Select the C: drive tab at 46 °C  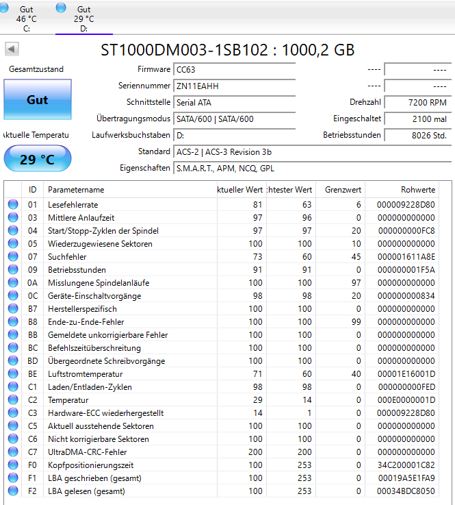click(x=27, y=17)
